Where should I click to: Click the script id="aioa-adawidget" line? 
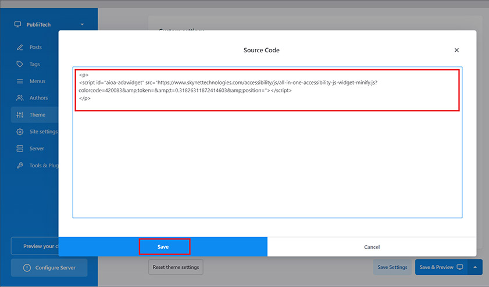(x=228, y=82)
